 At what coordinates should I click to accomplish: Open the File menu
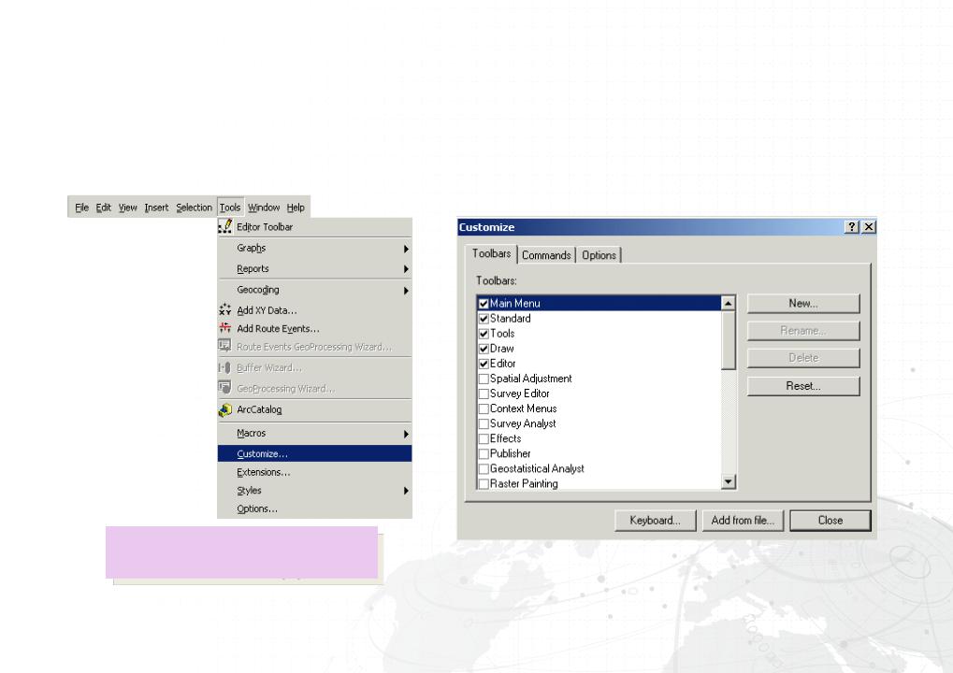82,208
